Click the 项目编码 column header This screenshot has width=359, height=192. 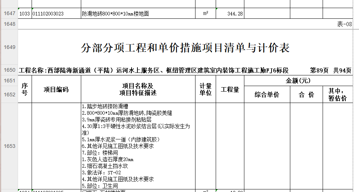coord(56,89)
